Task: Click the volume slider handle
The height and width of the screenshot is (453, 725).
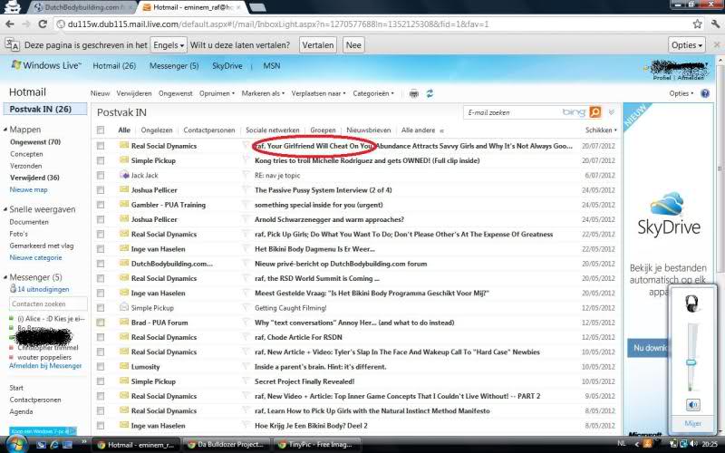Action: 691,361
